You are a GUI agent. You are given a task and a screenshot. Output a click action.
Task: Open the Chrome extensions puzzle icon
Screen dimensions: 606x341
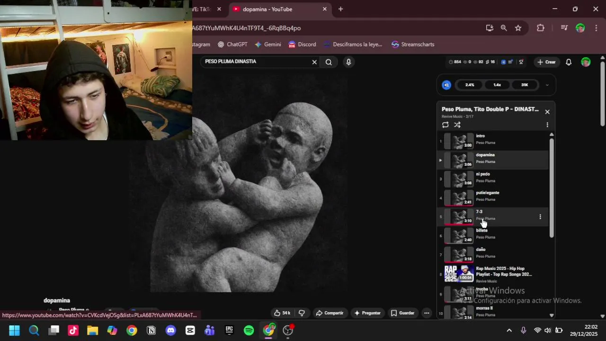pos(541,28)
